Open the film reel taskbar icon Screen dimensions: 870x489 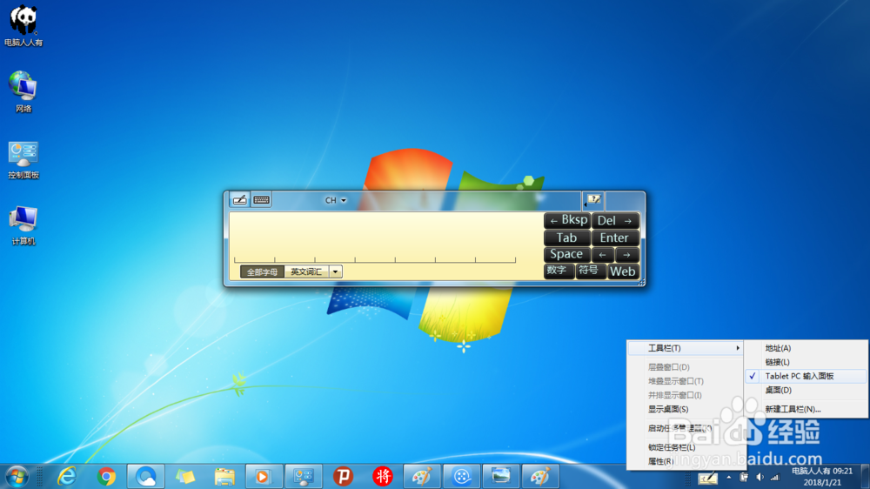(462, 477)
